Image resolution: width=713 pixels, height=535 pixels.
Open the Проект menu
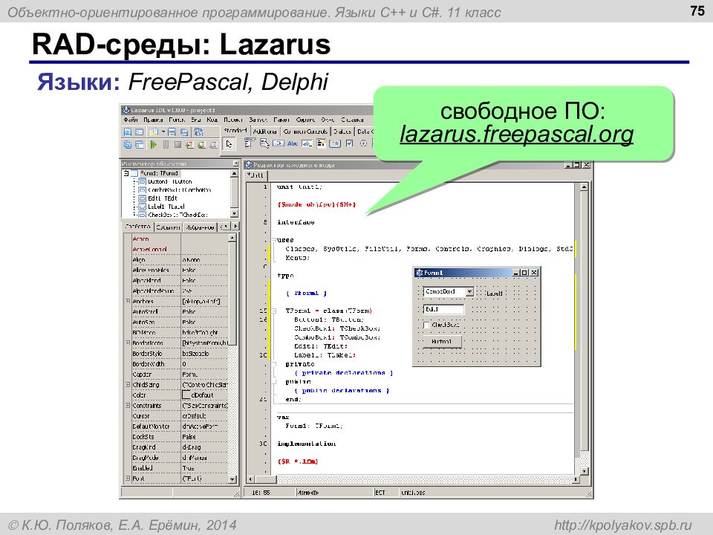[232, 120]
